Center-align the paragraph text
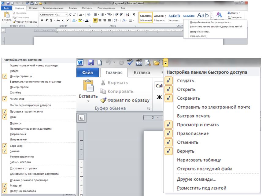The width and height of the screenshot is (262, 196). pyautogui.click(x=100, y=20)
